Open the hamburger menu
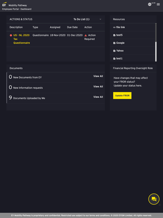 [158, 5]
